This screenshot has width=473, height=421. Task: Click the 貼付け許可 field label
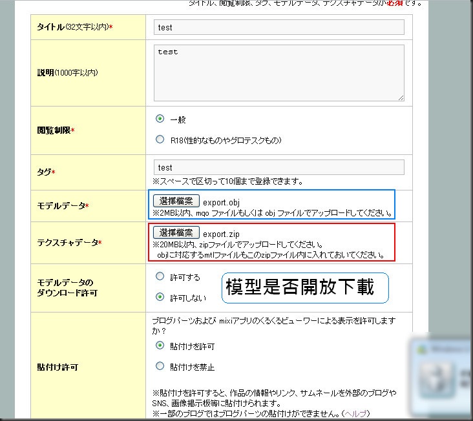[x=58, y=367]
